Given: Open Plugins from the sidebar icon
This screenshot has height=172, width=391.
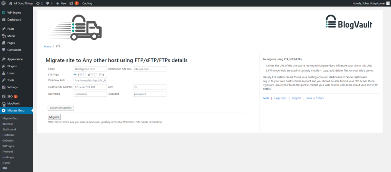Looking at the screenshot, I should coord(4,66).
